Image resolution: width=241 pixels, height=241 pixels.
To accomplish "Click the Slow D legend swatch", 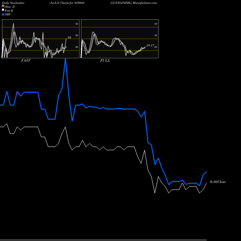I will 3,6.
